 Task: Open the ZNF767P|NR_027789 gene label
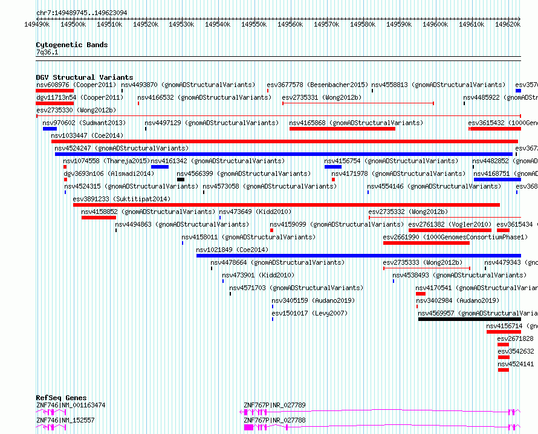(x=274, y=405)
